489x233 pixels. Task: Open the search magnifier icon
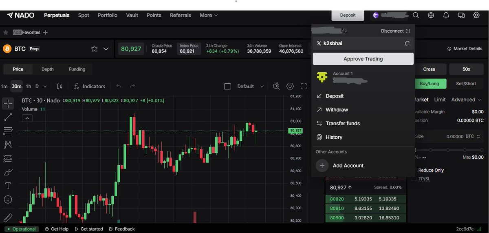(416, 15)
